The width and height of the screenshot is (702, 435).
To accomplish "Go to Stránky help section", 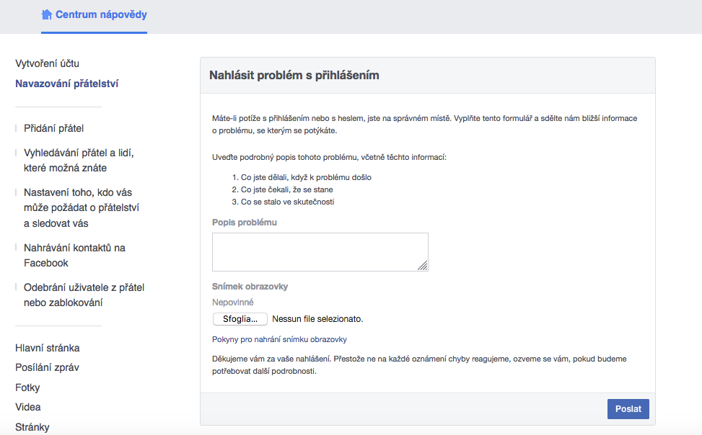I will [x=32, y=427].
